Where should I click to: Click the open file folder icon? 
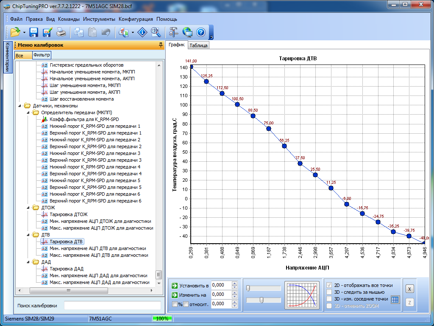(15, 32)
